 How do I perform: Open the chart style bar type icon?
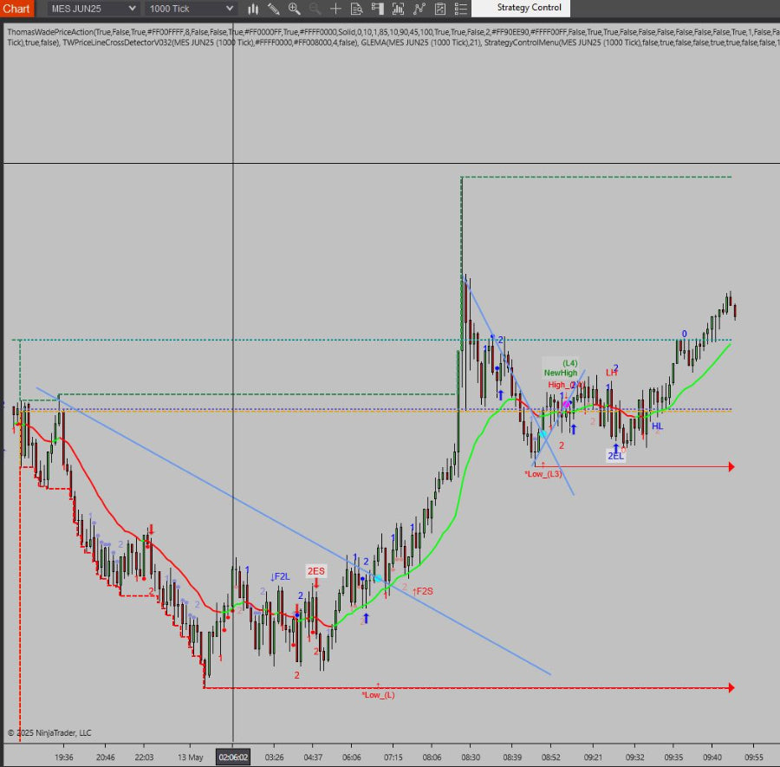253,9
